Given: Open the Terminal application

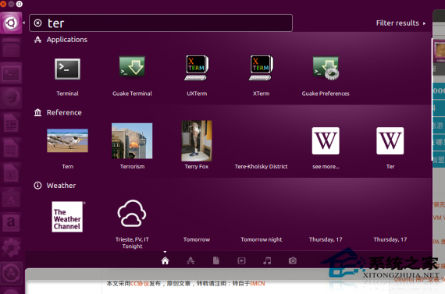Looking at the screenshot, I should [x=67, y=69].
